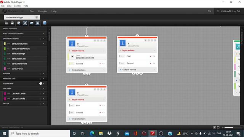Click the User's variables header
Viewport: 244px width, 137px height.
(10, 29)
